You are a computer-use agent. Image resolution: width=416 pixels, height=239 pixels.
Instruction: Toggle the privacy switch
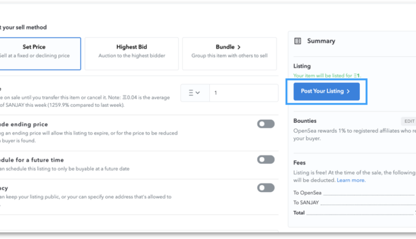[266, 188]
